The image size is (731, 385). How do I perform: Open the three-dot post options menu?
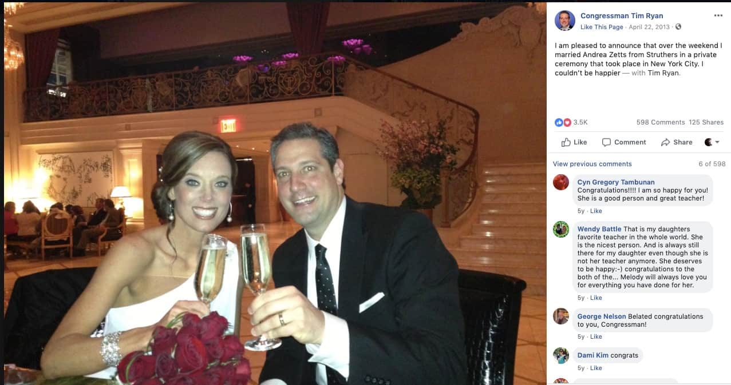click(x=718, y=15)
